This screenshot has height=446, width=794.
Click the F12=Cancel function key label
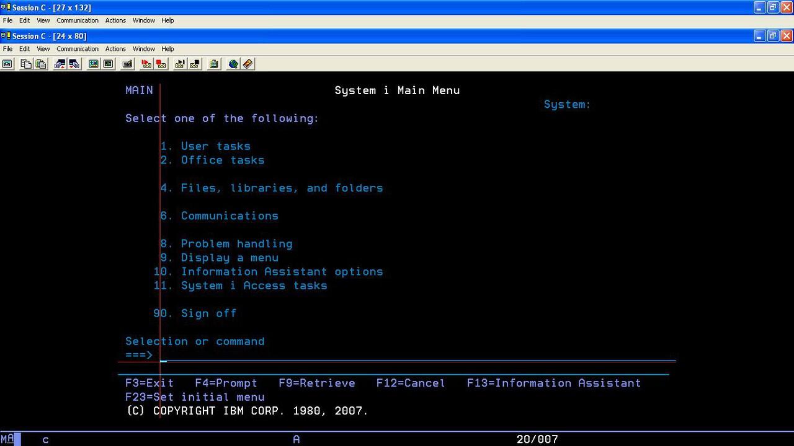pyautogui.click(x=411, y=383)
